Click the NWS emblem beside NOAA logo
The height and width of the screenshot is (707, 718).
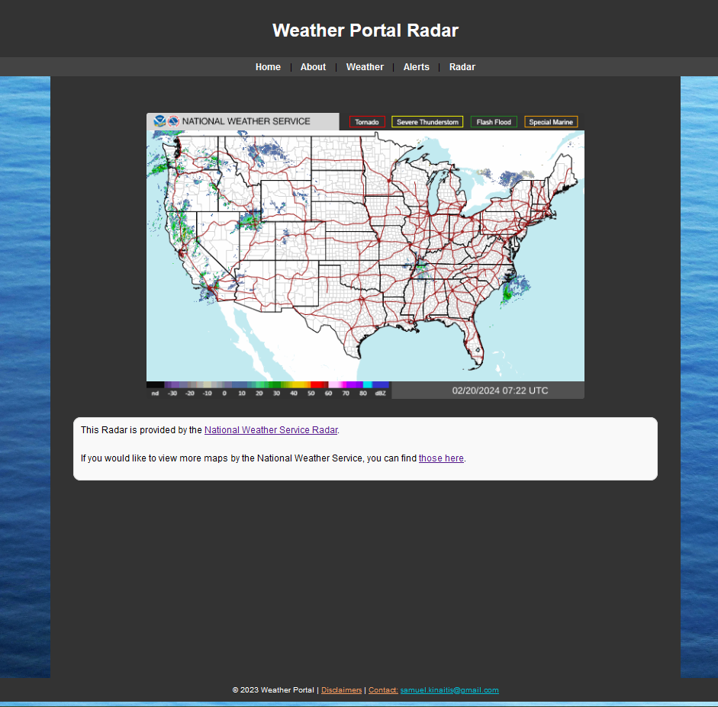point(173,121)
